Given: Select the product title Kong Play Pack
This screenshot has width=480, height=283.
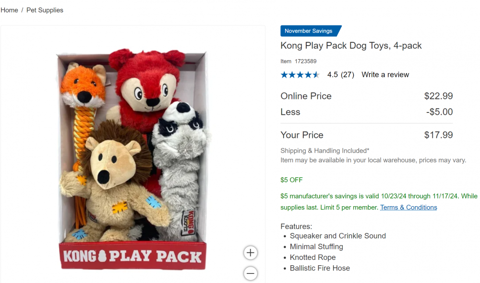Looking at the screenshot, I should click(x=351, y=46).
